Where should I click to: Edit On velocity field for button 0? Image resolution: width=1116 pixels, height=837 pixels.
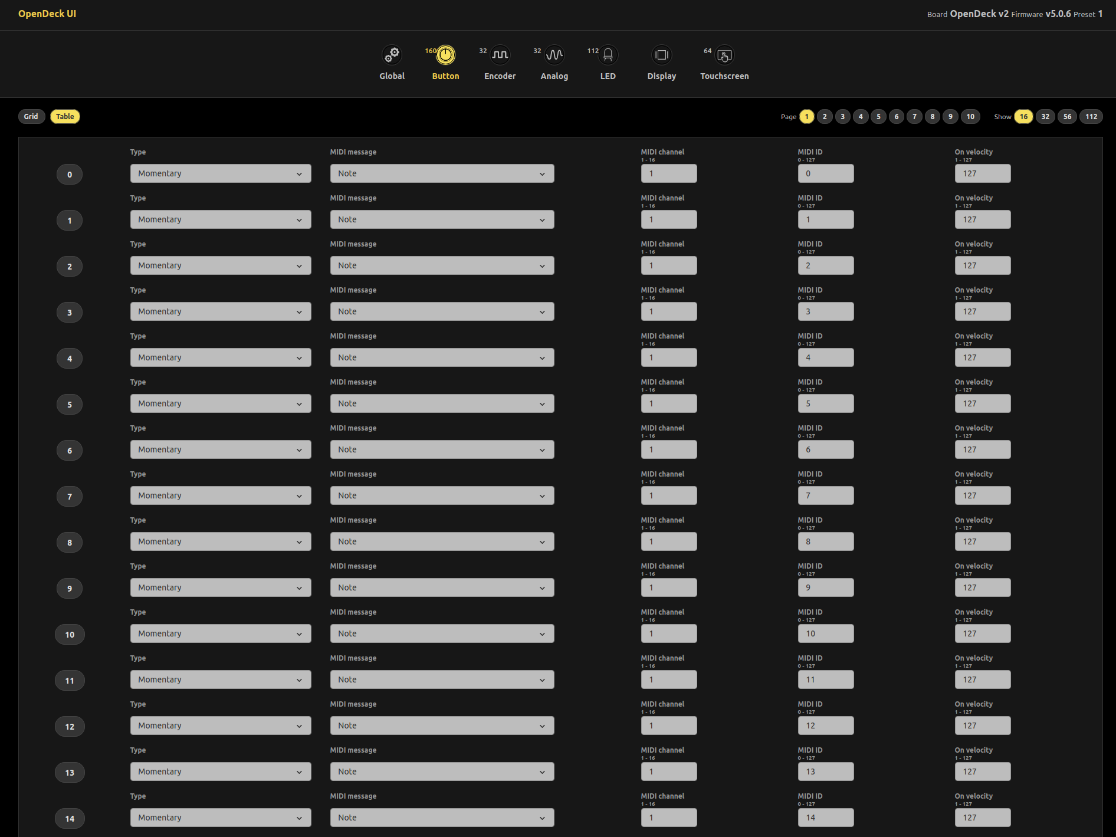983,173
